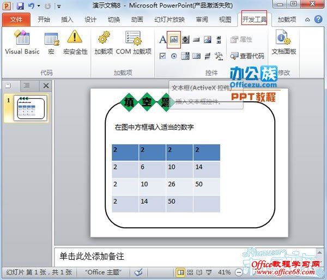Image resolution: width=327 pixels, height=280 pixels.
Task: Open the Visual Basic editor
Action: (22, 42)
